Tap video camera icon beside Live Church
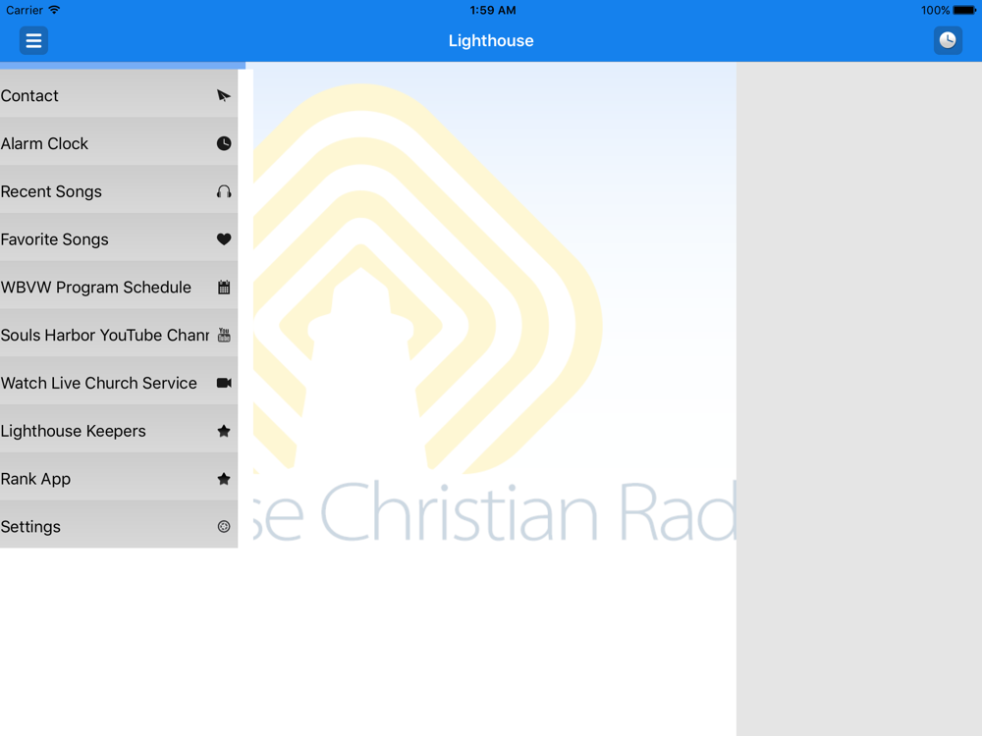982x736 pixels. [224, 383]
